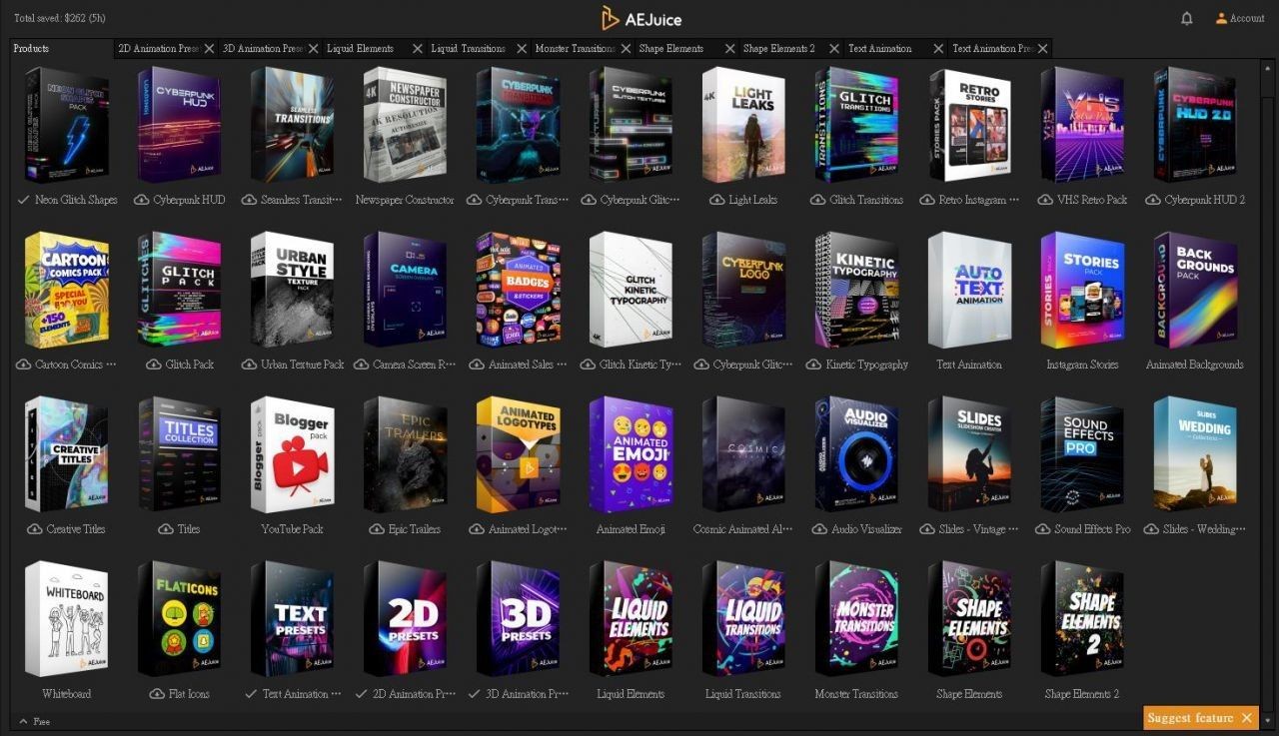Switch to the Products tab
Screen dimensions: 1279x736
pos(32,48)
